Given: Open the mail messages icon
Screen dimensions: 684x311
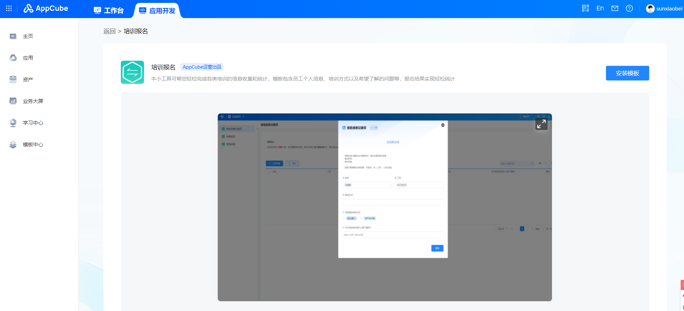Looking at the screenshot, I should 615,8.
